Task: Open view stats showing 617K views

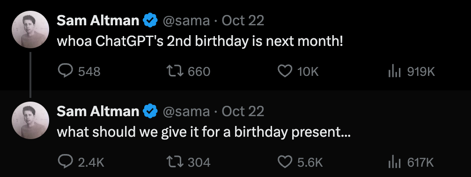Action: (x=395, y=162)
